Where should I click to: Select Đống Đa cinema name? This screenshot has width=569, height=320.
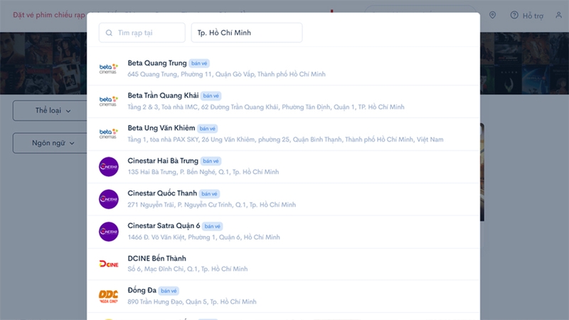(x=142, y=290)
